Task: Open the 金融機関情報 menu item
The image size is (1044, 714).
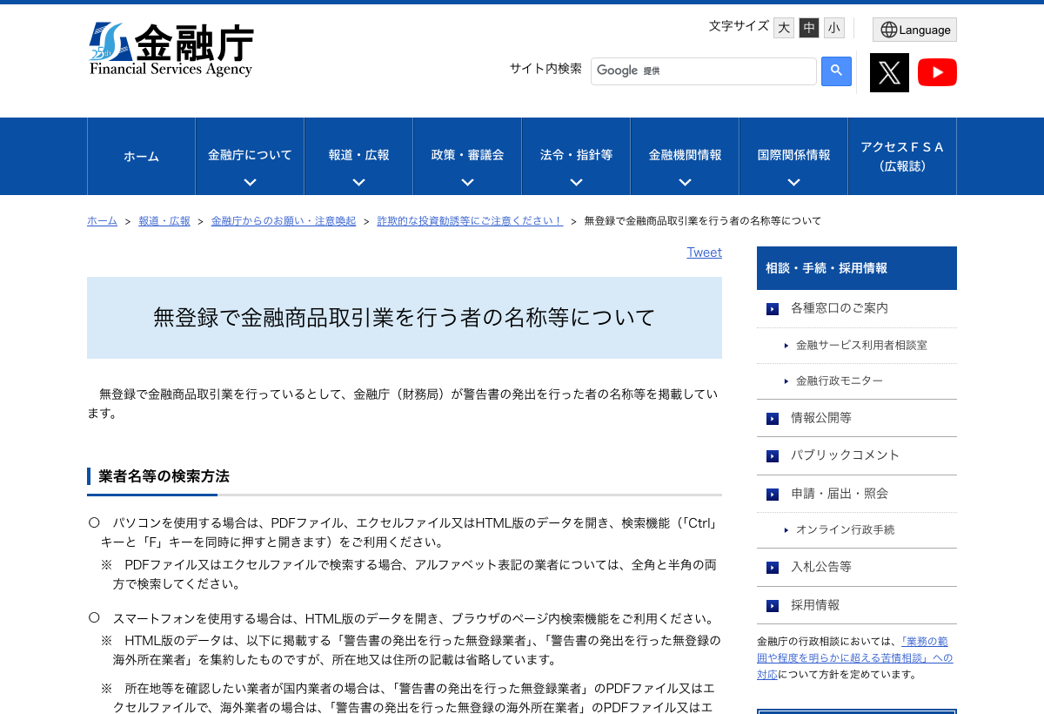Action: [685, 155]
